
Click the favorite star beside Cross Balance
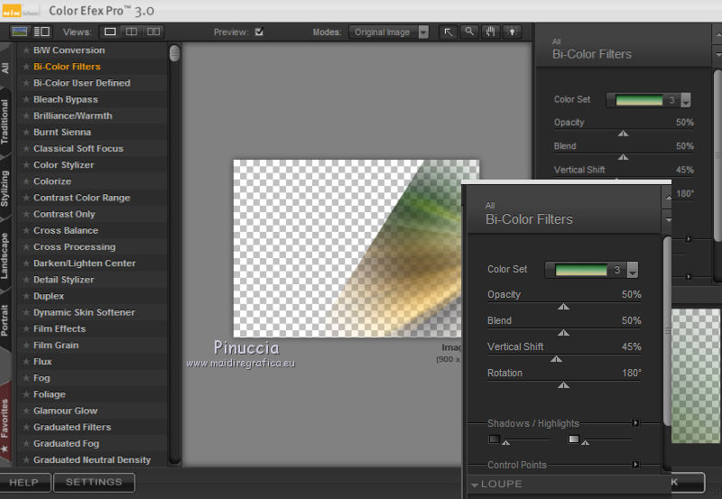point(26,231)
